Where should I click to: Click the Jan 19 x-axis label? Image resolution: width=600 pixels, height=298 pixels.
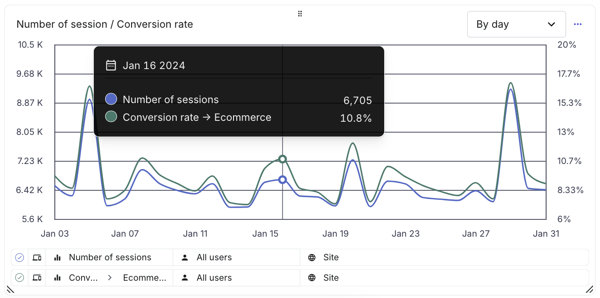tap(336, 234)
